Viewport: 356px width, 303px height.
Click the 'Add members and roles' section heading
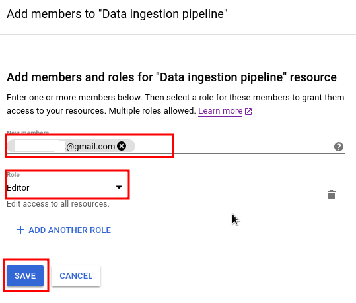point(172,77)
